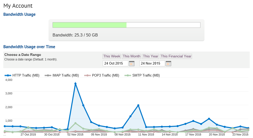This screenshot has height=138, width=253.
Task: Click the Bandwidth Usage over Time heading
Action: 29,47
